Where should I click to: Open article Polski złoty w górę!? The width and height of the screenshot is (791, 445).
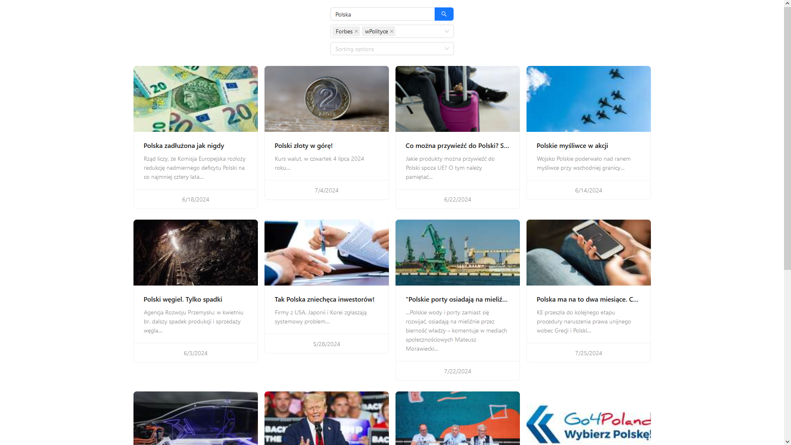[x=303, y=145]
